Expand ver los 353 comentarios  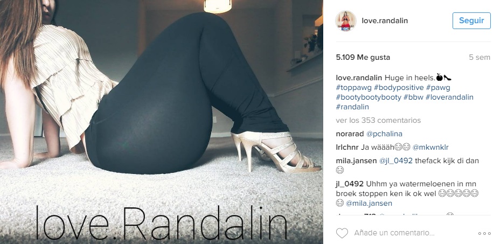[378, 120]
